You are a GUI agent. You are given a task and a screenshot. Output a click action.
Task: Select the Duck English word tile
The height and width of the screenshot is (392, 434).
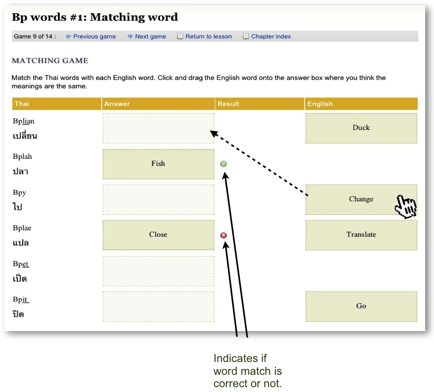[361, 128]
